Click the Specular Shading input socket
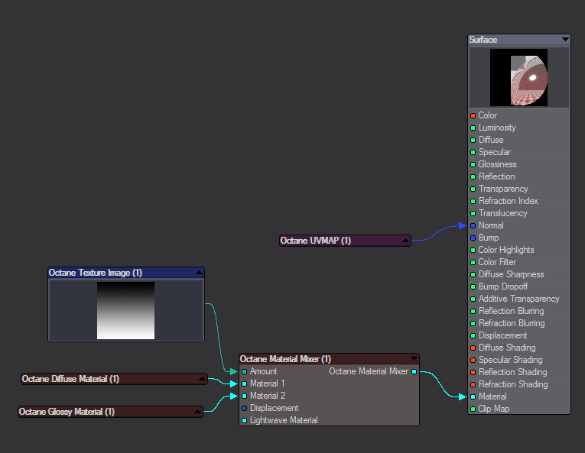The height and width of the screenshot is (453, 585). 473,360
